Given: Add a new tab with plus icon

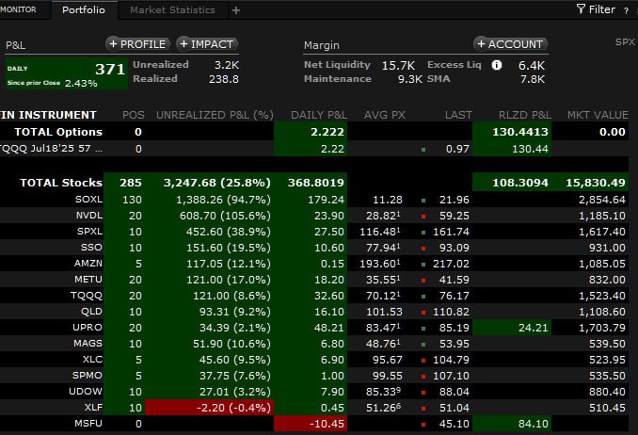Looking at the screenshot, I should [x=236, y=10].
